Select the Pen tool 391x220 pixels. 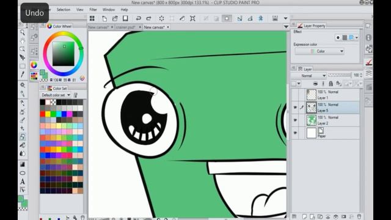23,94
